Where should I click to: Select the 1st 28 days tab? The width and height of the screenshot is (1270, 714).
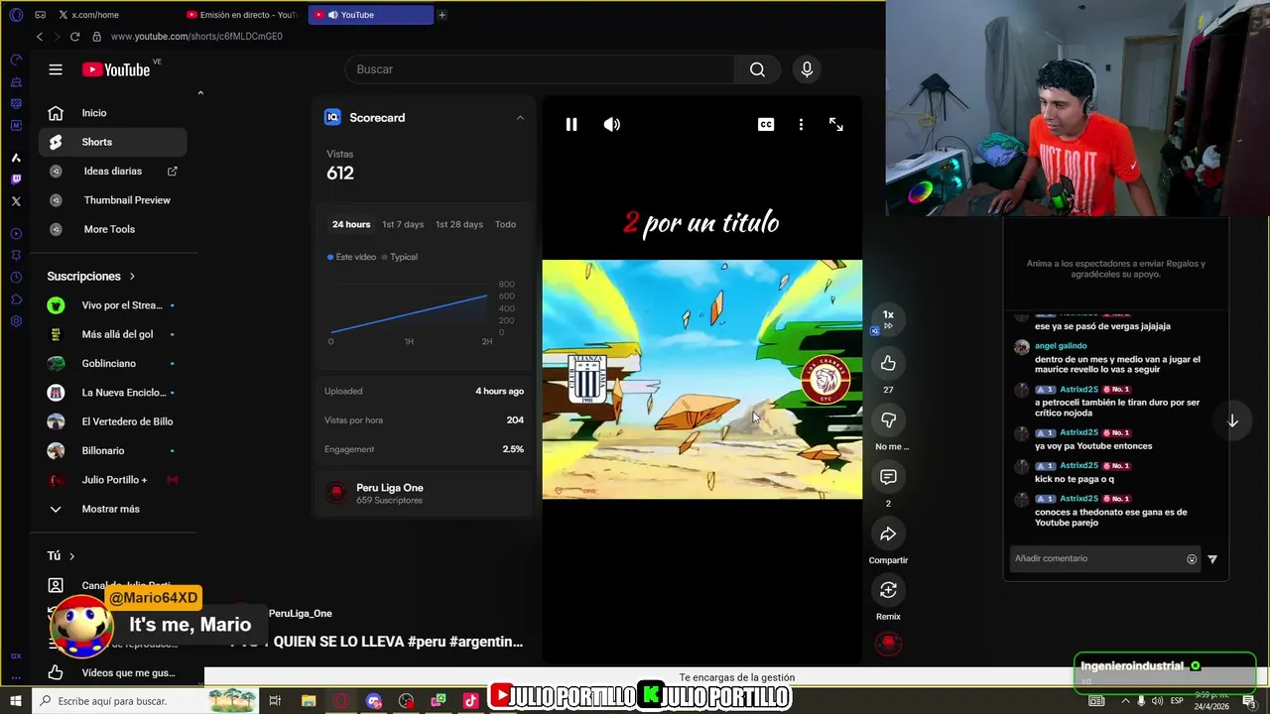click(459, 224)
